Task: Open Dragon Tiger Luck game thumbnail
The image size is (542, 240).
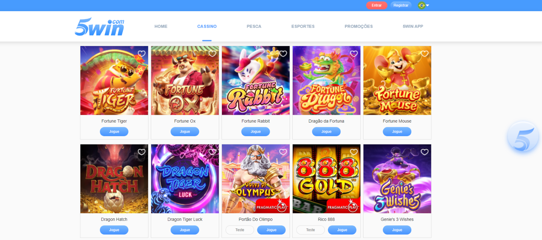Action: (185, 179)
